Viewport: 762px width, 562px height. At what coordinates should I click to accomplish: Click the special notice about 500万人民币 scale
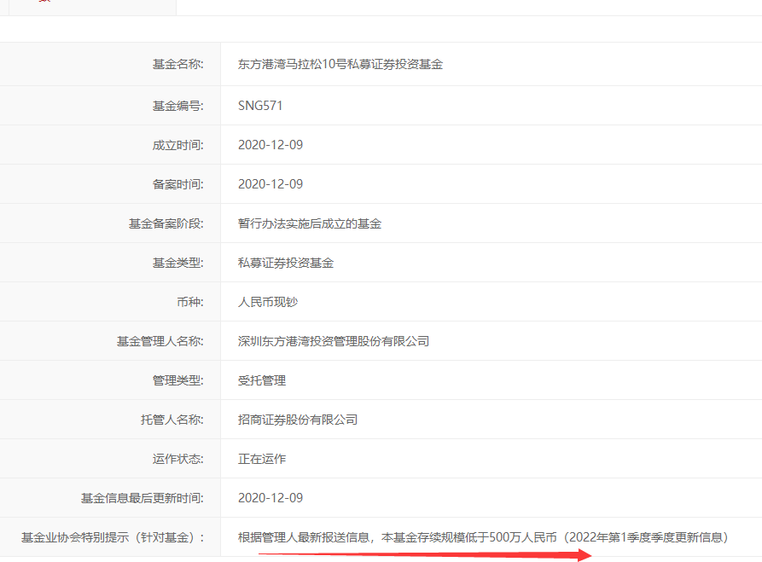(x=483, y=537)
